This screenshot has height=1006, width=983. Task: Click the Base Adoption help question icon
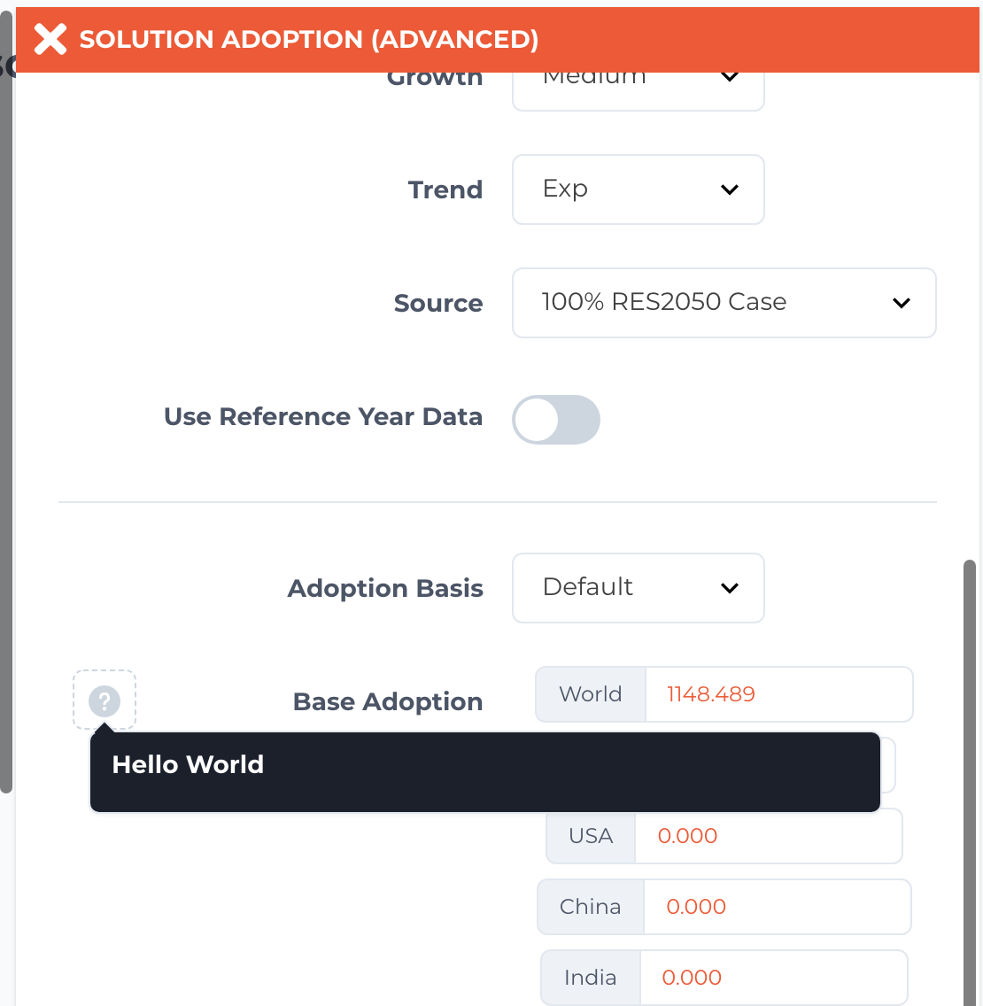pos(104,700)
